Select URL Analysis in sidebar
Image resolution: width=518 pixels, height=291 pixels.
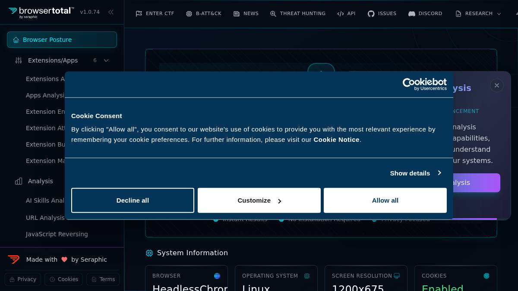[x=45, y=218]
